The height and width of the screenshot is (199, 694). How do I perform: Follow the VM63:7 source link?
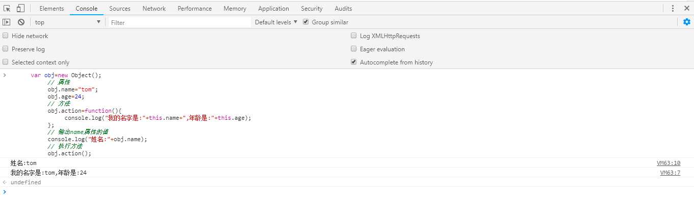click(670, 173)
